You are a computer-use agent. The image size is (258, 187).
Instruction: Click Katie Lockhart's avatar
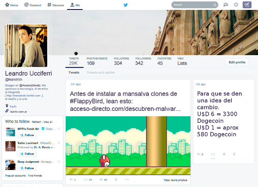coord(10,146)
